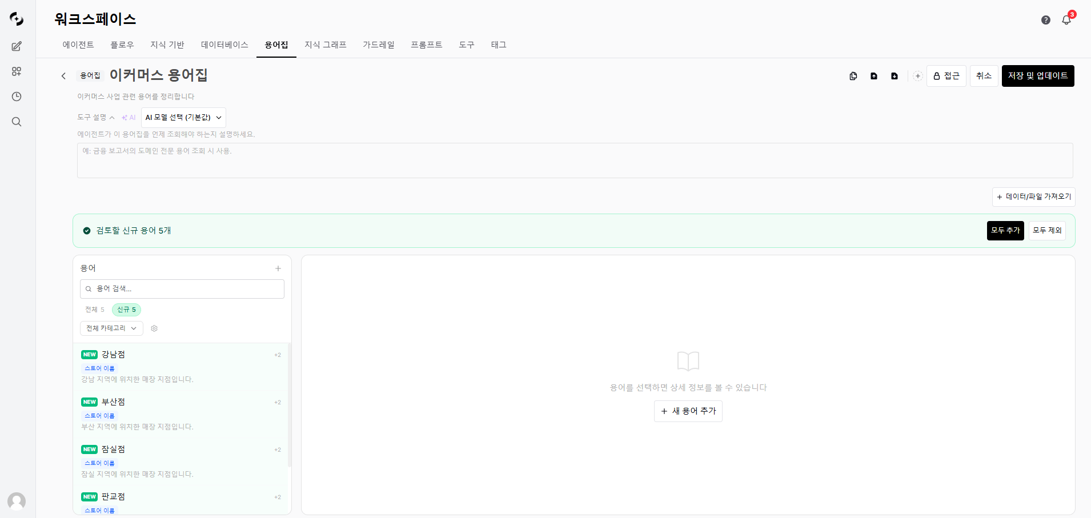This screenshot has height=518, width=1091.
Task: Click the 저장 및 업데이트 button
Action: click(1038, 76)
